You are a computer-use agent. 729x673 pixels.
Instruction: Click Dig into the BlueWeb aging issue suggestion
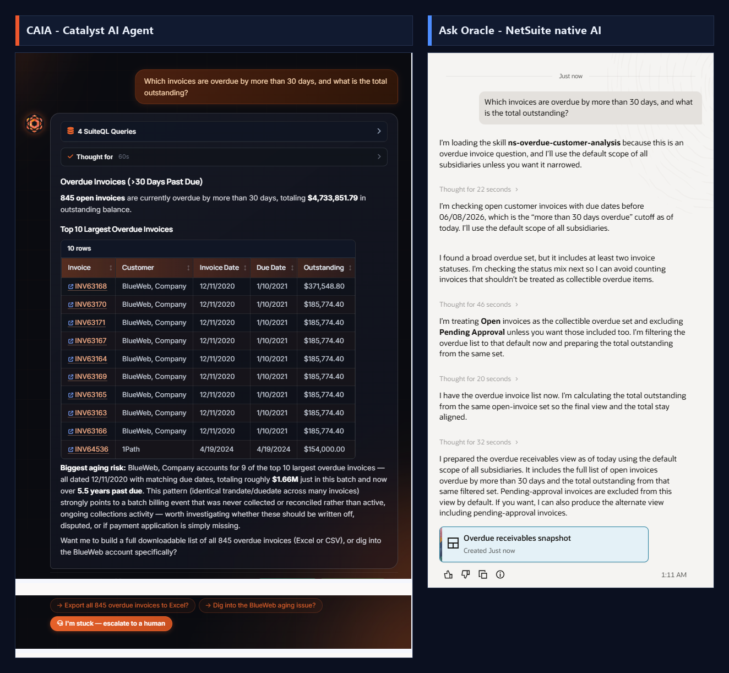tap(260, 605)
